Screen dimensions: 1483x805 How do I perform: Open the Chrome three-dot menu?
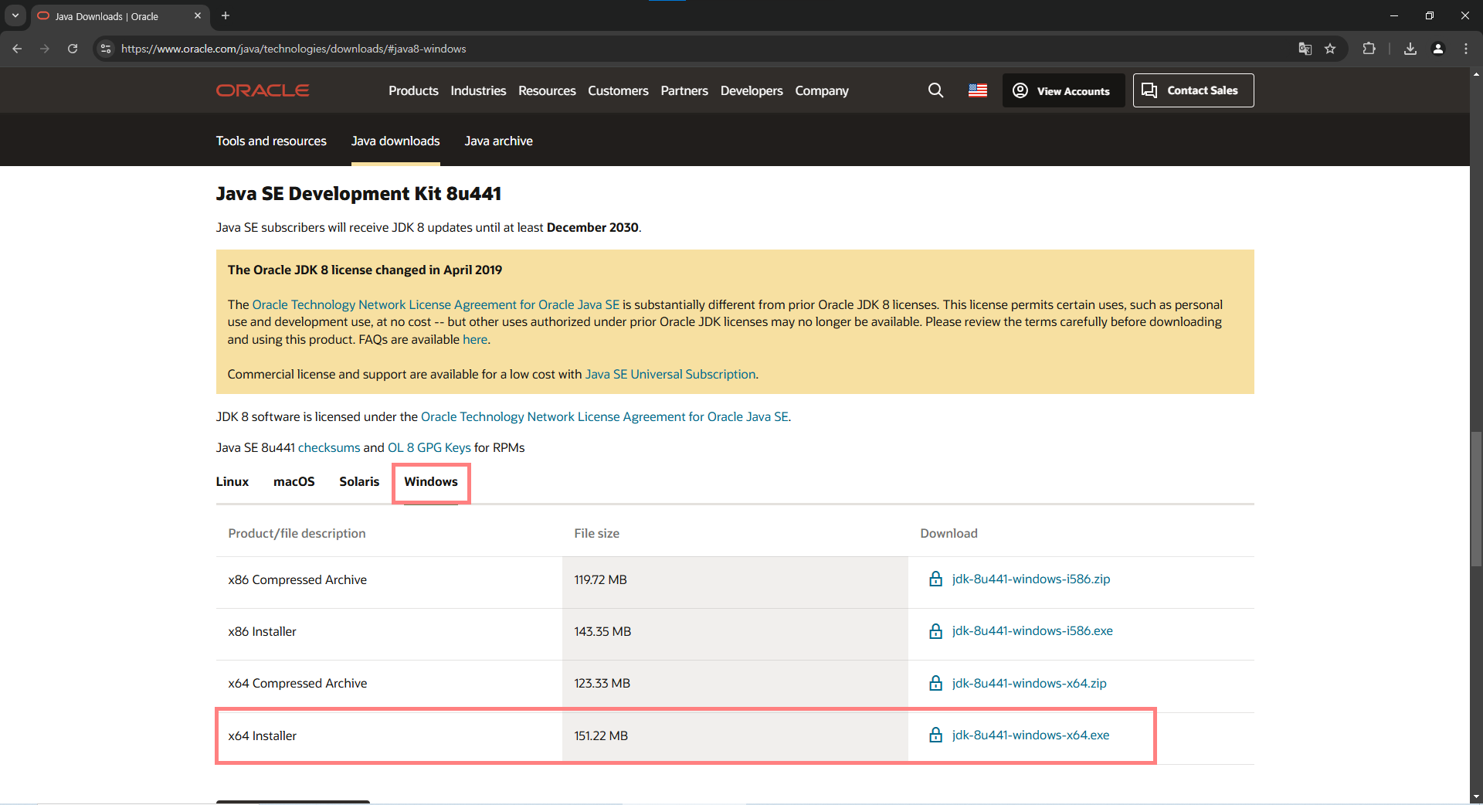(x=1466, y=49)
